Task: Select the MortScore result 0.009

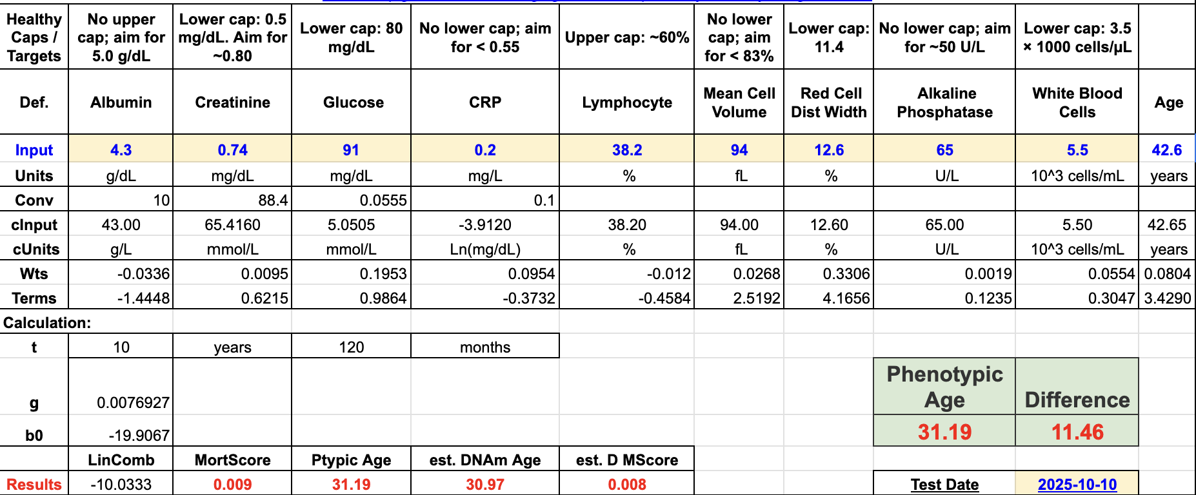Action: [232, 484]
